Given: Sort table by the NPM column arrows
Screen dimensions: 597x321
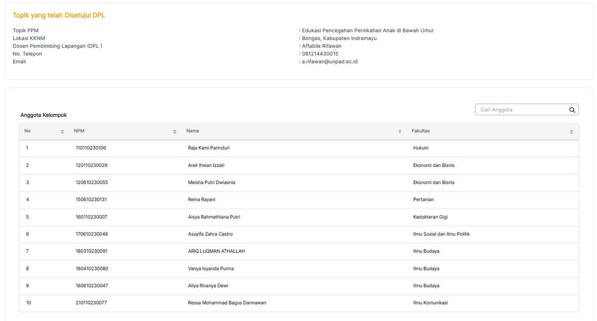Looking at the screenshot, I should click(175, 132).
